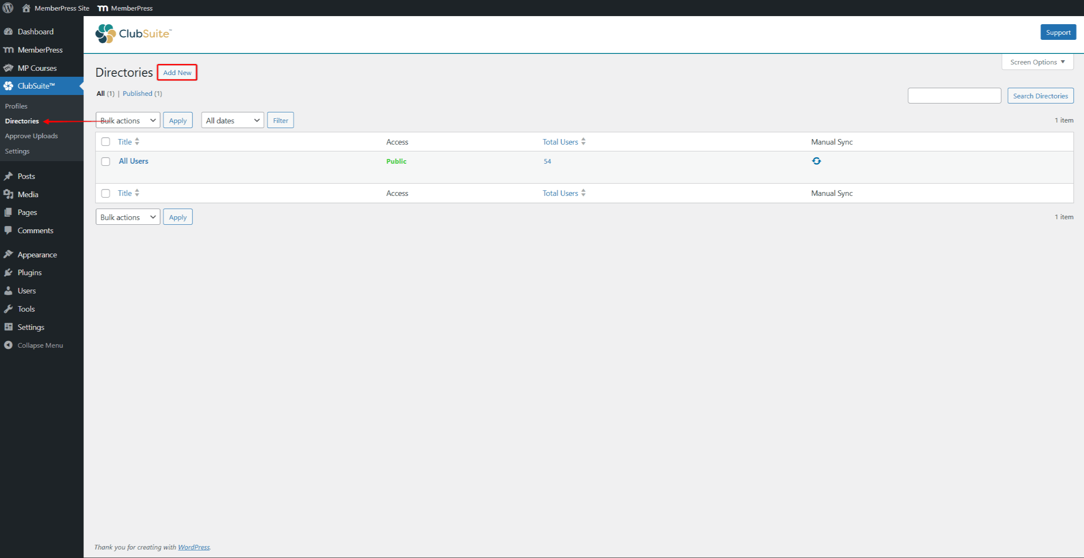Click the Add New directories button
This screenshot has height=558, width=1084.
pos(177,72)
